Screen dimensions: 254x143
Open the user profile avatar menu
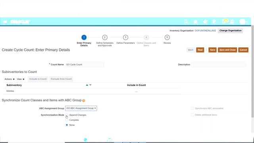pos(243,21)
